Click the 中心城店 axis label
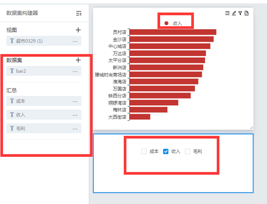267x204 pixels. pyautogui.click(x=117, y=46)
